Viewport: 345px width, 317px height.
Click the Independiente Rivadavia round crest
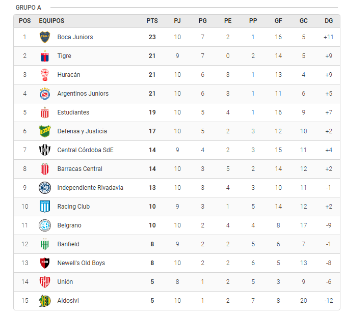point(45,188)
